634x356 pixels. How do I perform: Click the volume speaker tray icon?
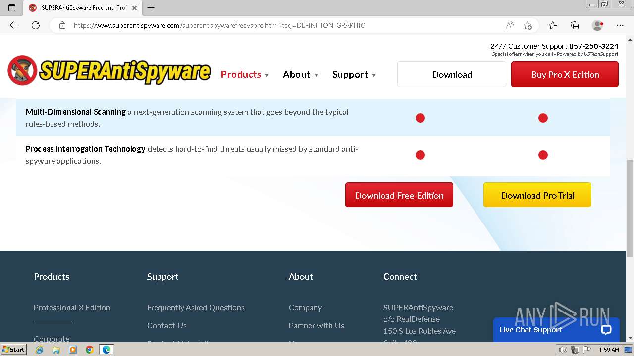[x=563, y=350]
